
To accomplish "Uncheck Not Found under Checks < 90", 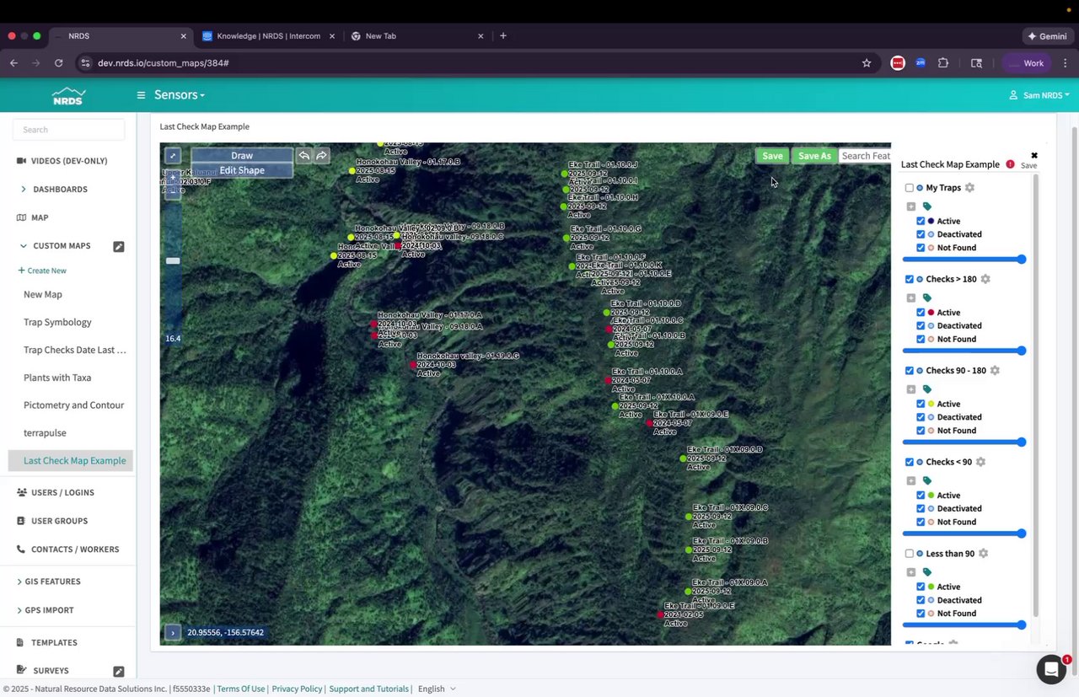I will click(x=921, y=522).
